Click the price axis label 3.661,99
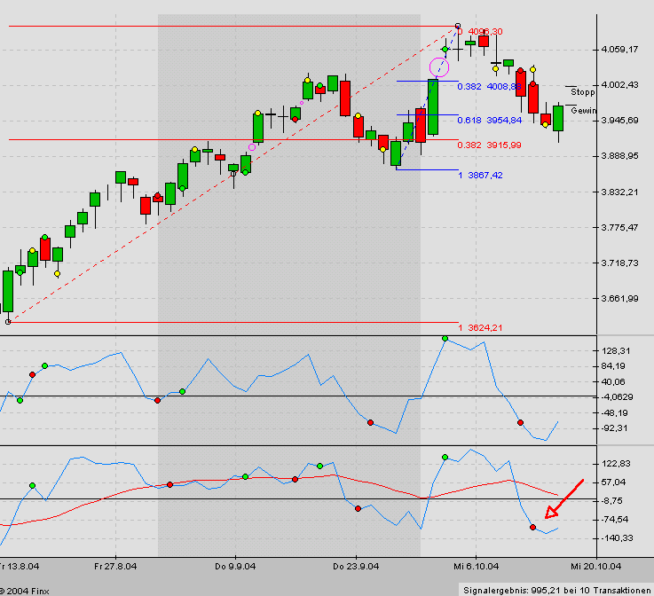The width and height of the screenshot is (654, 596). 619,298
